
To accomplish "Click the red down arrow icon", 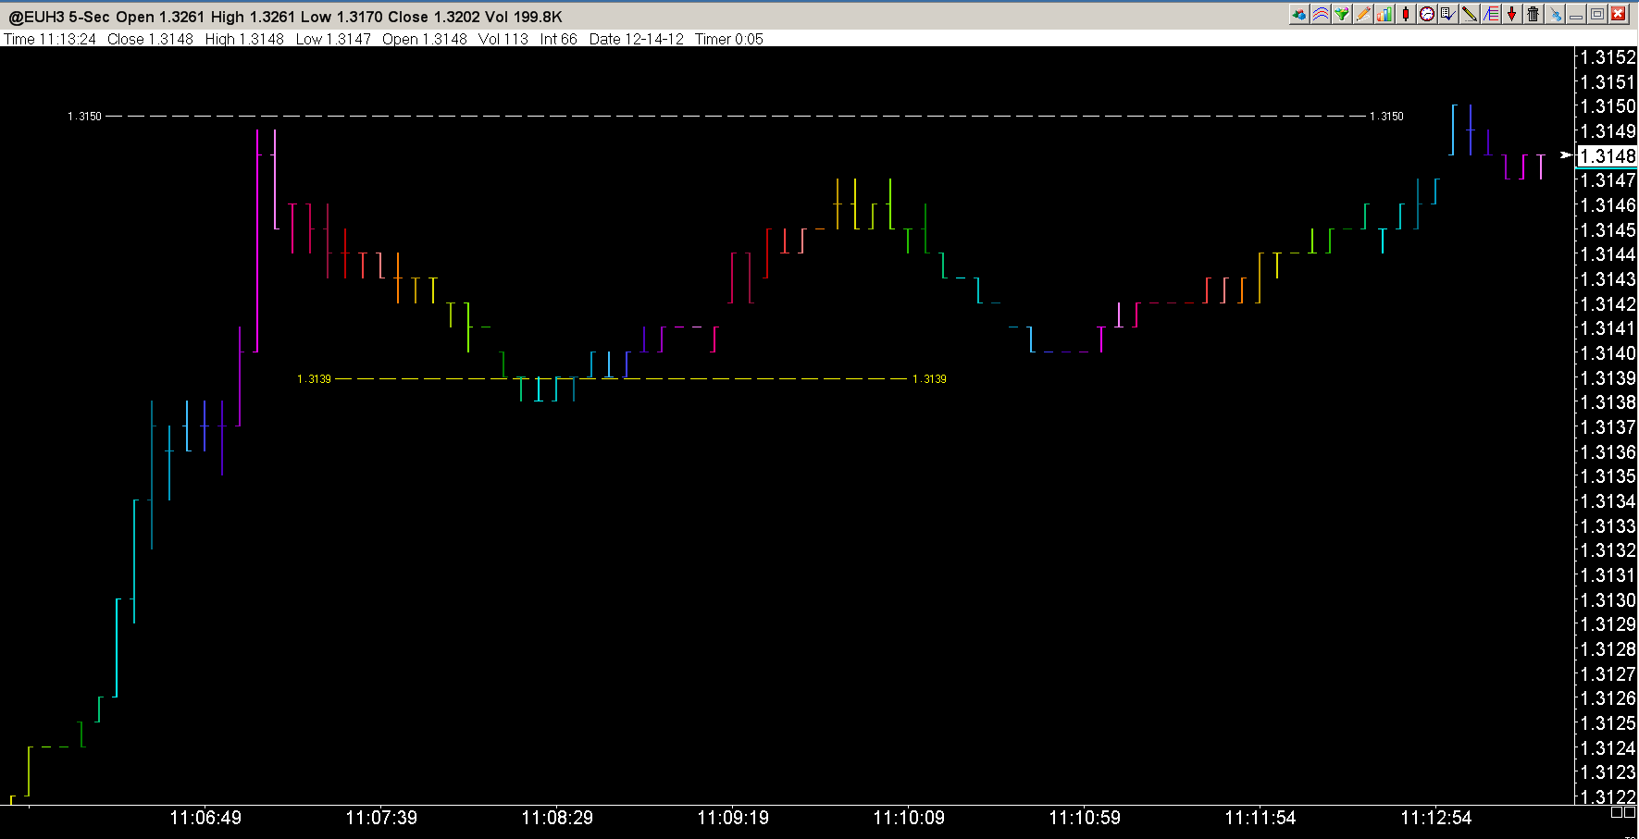I will [x=1512, y=14].
